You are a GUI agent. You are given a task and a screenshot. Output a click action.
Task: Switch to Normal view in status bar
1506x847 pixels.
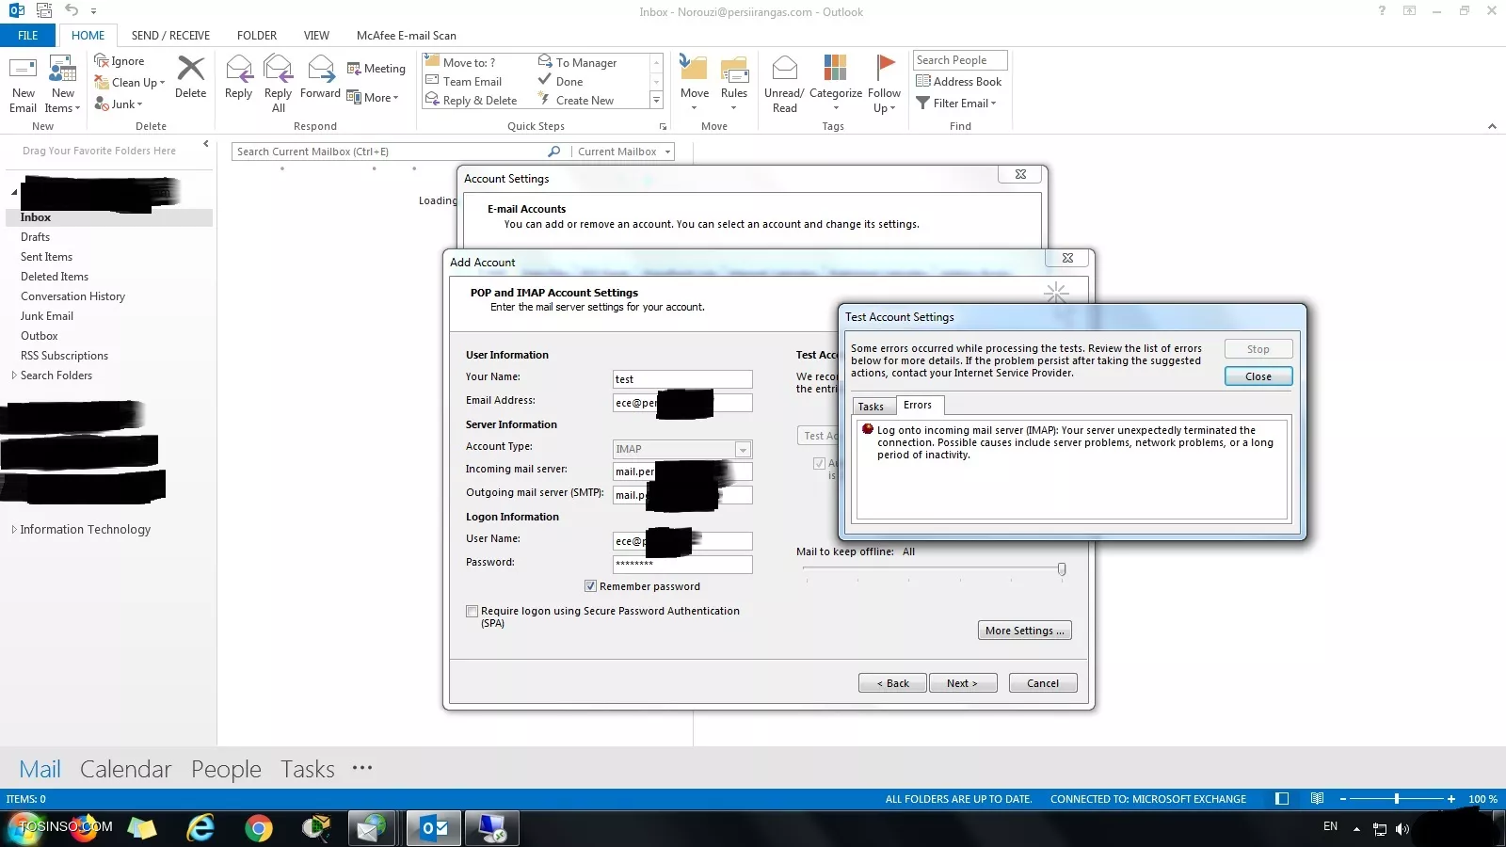[1282, 799]
